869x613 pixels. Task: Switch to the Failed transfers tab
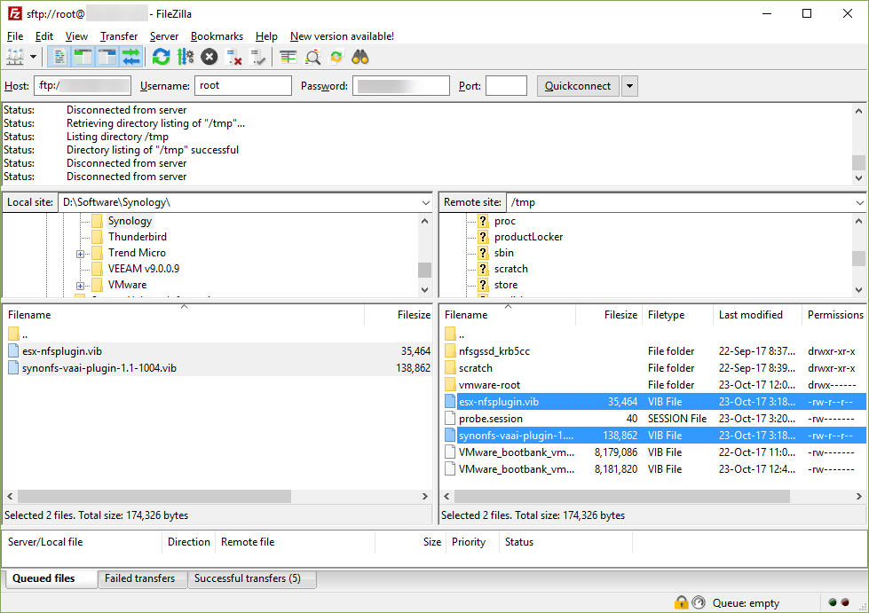[139, 578]
